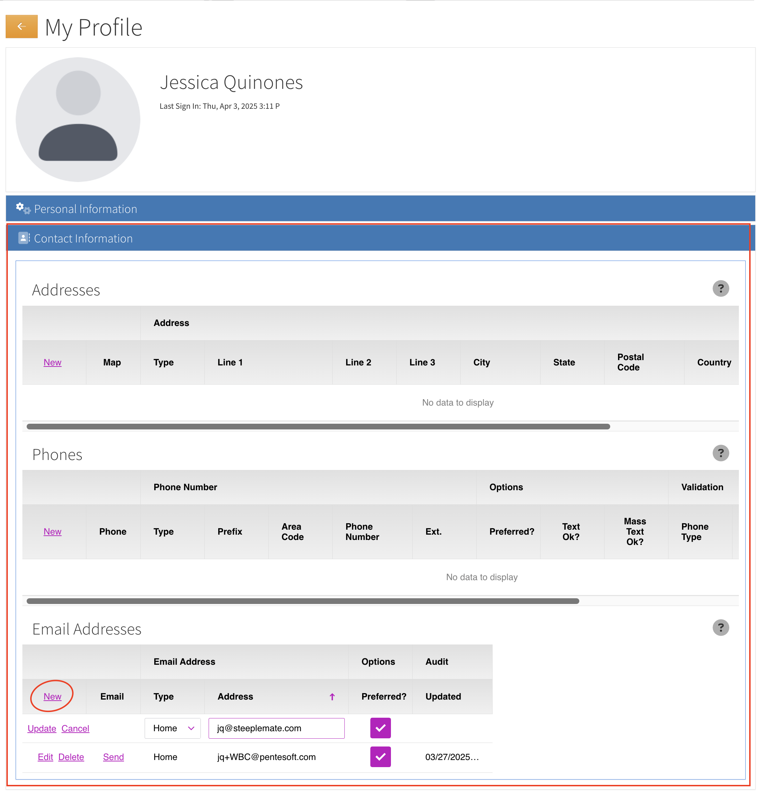Open the Home email type dropdown
This screenshot has width=757, height=792.
click(173, 728)
